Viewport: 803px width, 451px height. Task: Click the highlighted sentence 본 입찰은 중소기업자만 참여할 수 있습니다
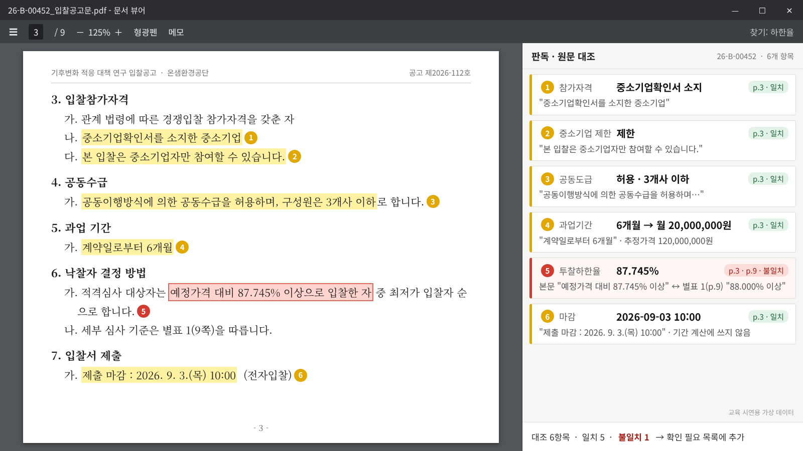(184, 156)
